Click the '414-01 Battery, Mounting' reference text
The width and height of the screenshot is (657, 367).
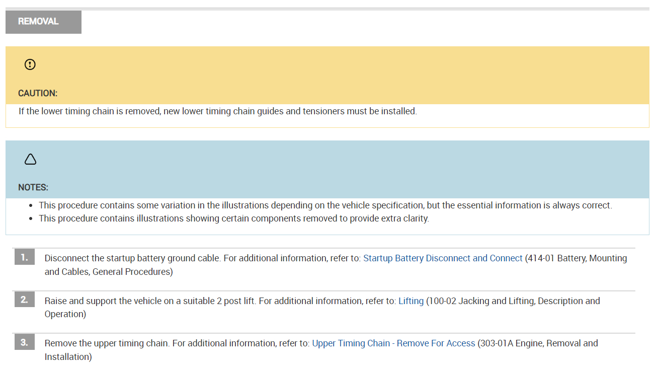[x=577, y=258]
